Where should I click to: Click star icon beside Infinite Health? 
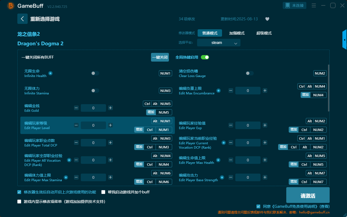click(50, 73)
